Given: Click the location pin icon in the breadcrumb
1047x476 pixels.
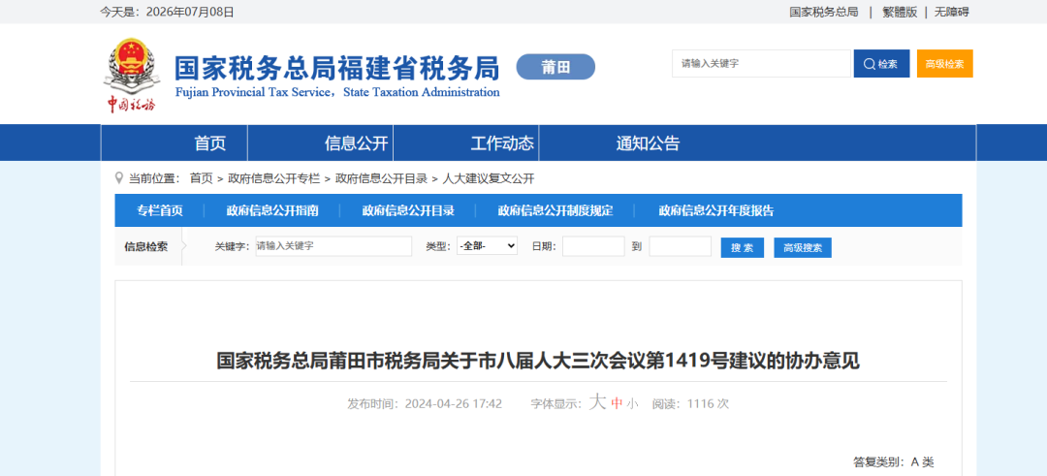Looking at the screenshot, I should (119, 177).
